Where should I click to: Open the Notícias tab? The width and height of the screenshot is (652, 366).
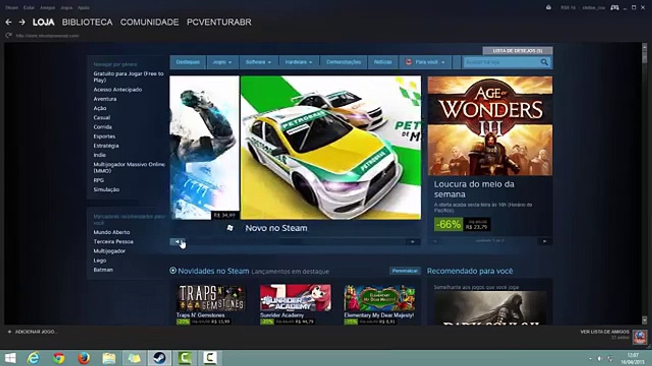(x=383, y=62)
